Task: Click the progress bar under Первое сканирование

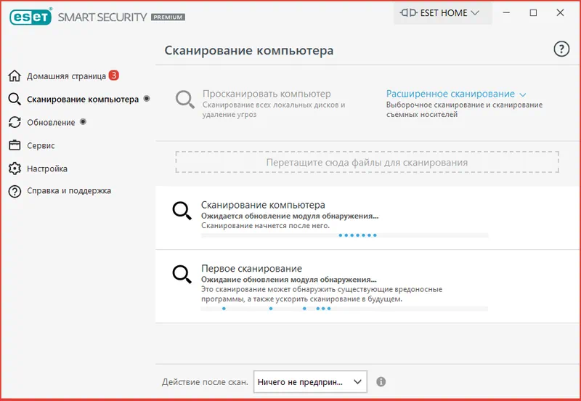Action: pos(344,308)
